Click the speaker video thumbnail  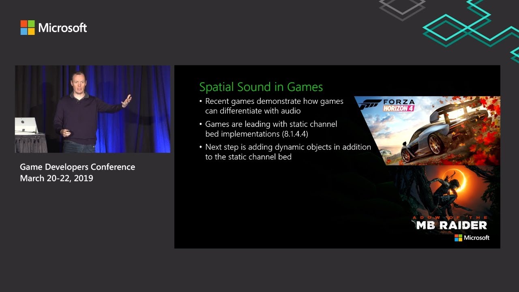(x=92, y=109)
